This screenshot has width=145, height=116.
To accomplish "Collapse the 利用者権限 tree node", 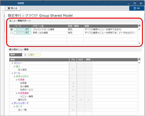I will tap(16, 93).
